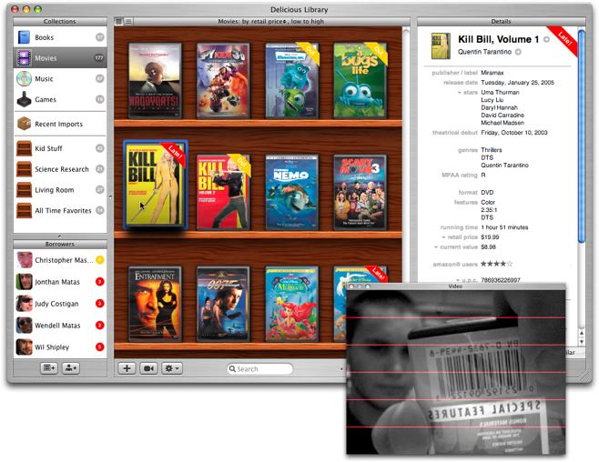Click the Borrowers panel header
Image resolution: width=599 pixels, height=462 pixels.
click(x=60, y=244)
